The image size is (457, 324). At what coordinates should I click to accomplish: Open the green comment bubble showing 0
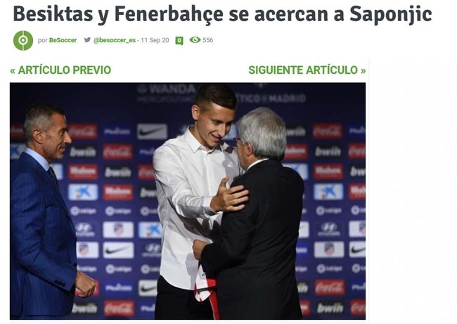tap(179, 41)
